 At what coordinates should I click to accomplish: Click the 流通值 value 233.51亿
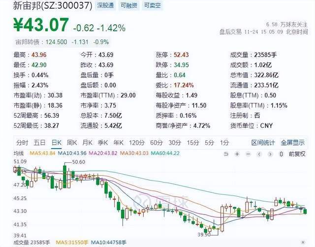click(266, 85)
